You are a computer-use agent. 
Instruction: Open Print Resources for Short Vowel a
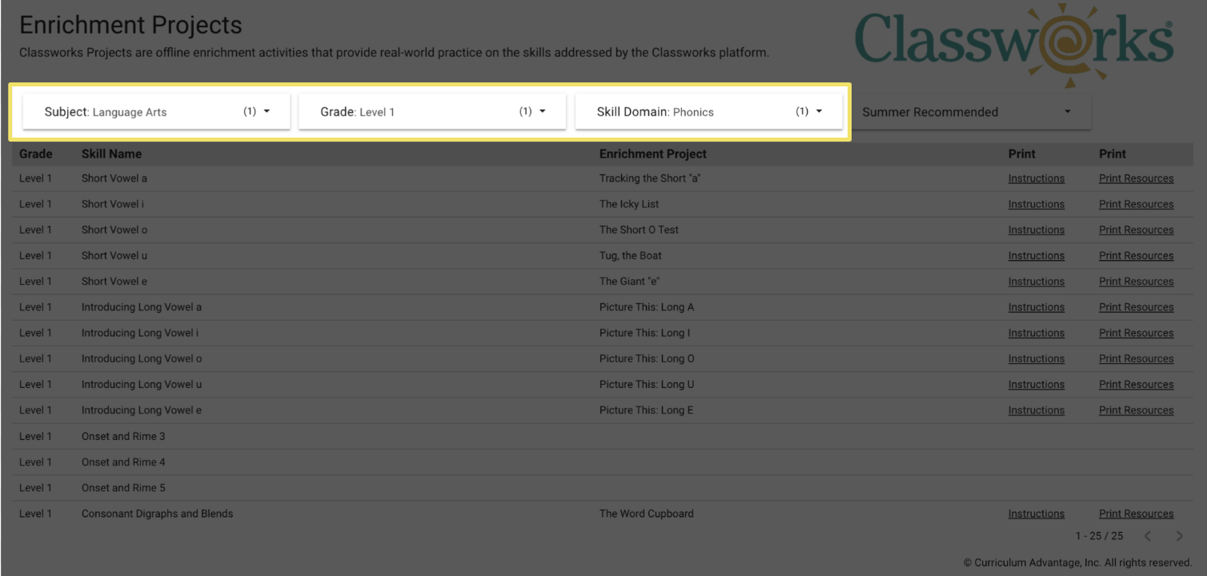(1136, 178)
